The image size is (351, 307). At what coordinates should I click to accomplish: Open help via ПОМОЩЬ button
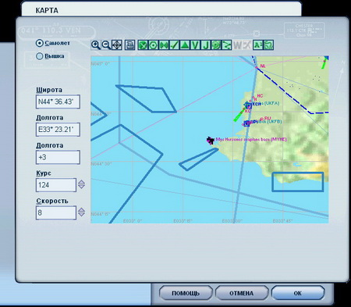[x=186, y=293]
